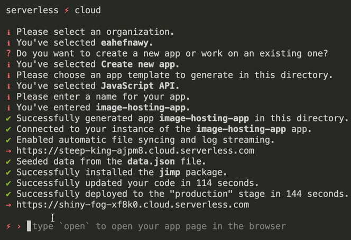Click the checkmark next to 'Successfully deployed to production'
This screenshot has height=240, width=351.
pyautogui.click(x=8, y=194)
